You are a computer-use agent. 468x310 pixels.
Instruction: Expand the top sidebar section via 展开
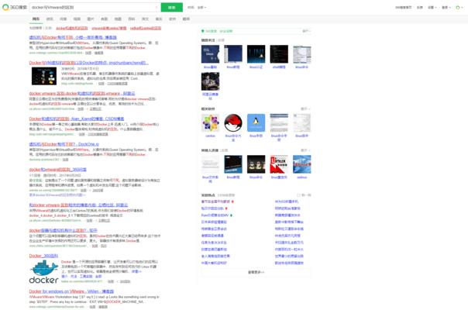pyautogui.click(x=307, y=31)
